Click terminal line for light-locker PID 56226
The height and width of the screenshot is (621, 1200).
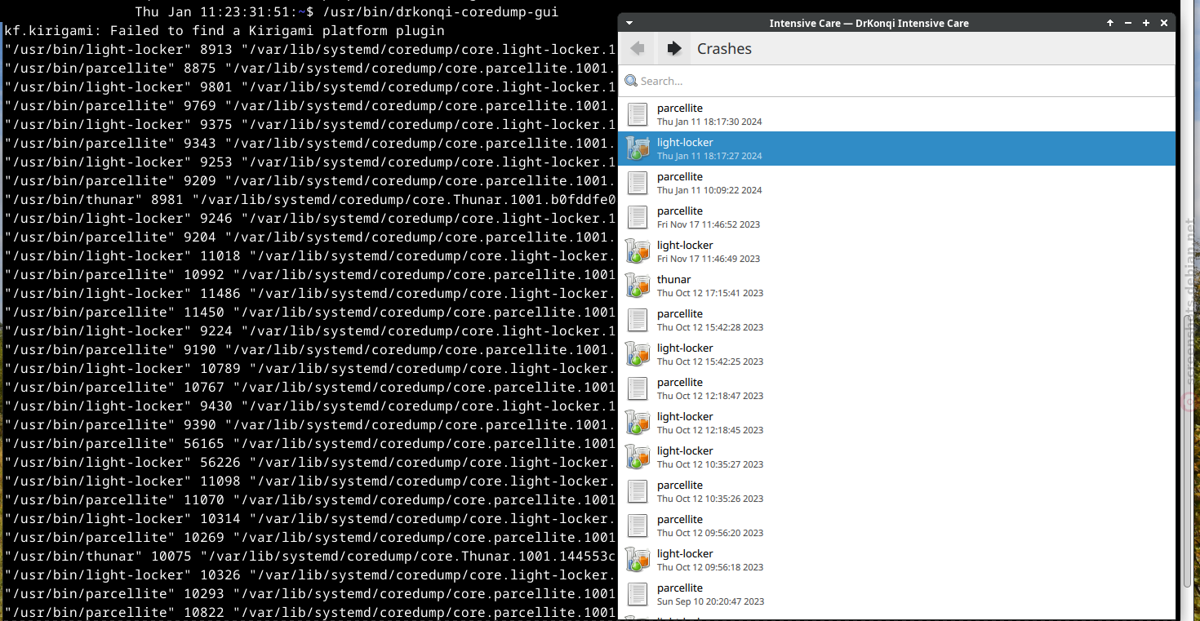(x=310, y=463)
